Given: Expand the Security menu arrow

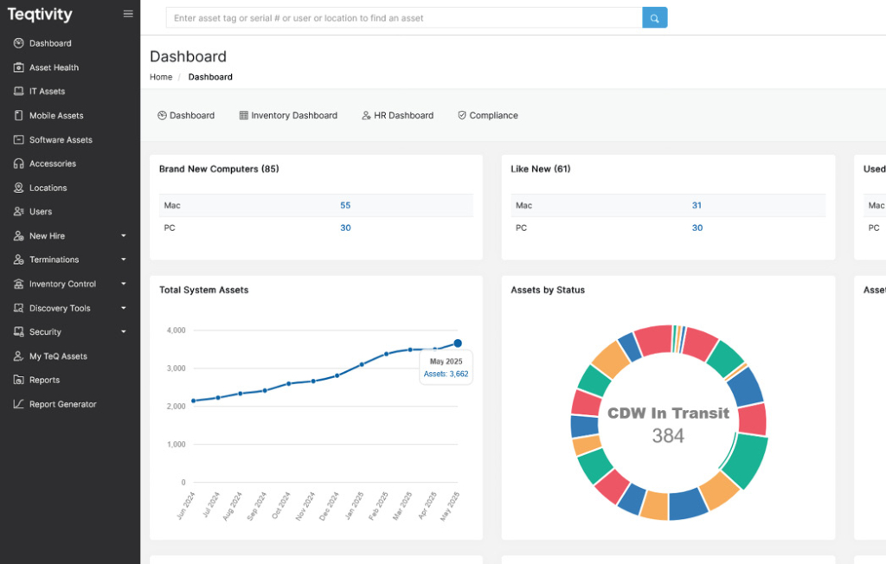Looking at the screenshot, I should coord(124,332).
